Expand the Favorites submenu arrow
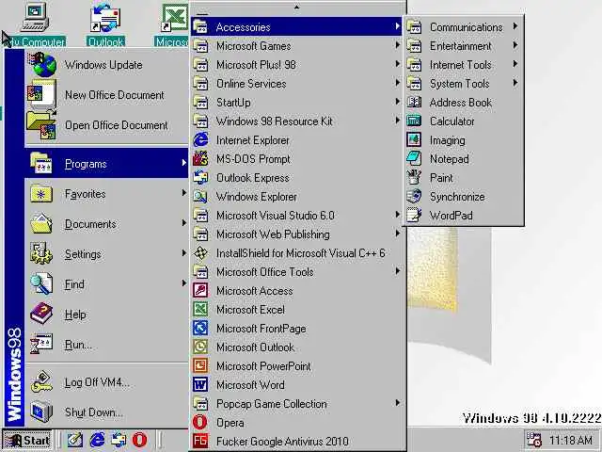The width and height of the screenshot is (602, 452). tap(184, 193)
